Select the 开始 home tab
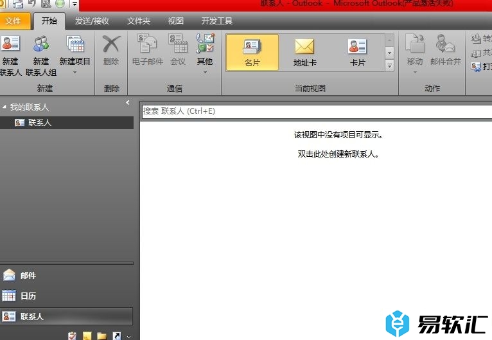The width and height of the screenshot is (492, 340). click(x=49, y=21)
